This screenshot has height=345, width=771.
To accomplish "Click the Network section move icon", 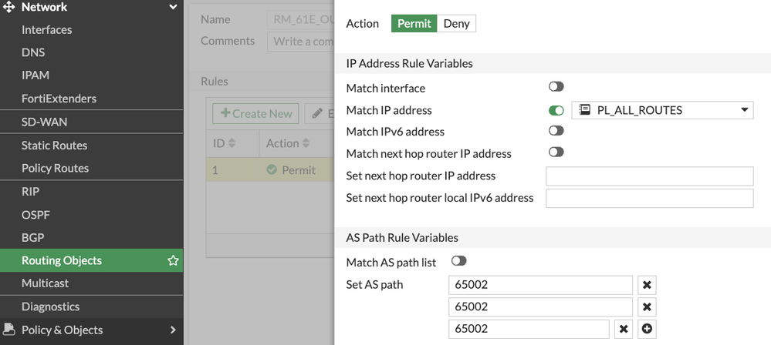I will [9, 8].
